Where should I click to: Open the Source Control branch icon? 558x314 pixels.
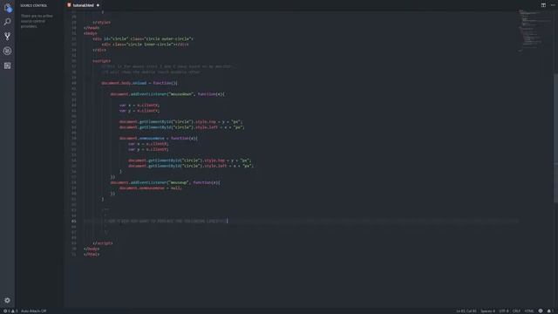click(7, 37)
